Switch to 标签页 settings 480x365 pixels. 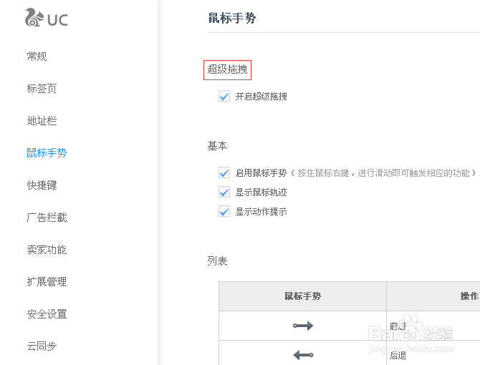[42, 89]
